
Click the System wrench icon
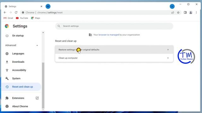click(7, 78)
